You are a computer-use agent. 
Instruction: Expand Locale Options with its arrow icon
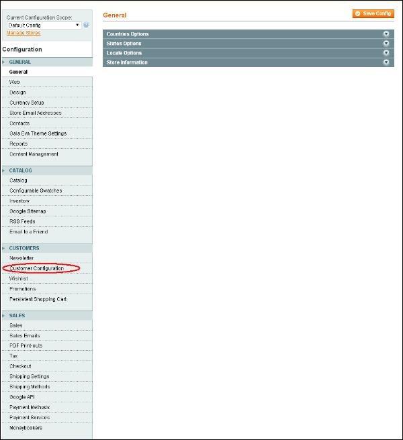(386, 53)
